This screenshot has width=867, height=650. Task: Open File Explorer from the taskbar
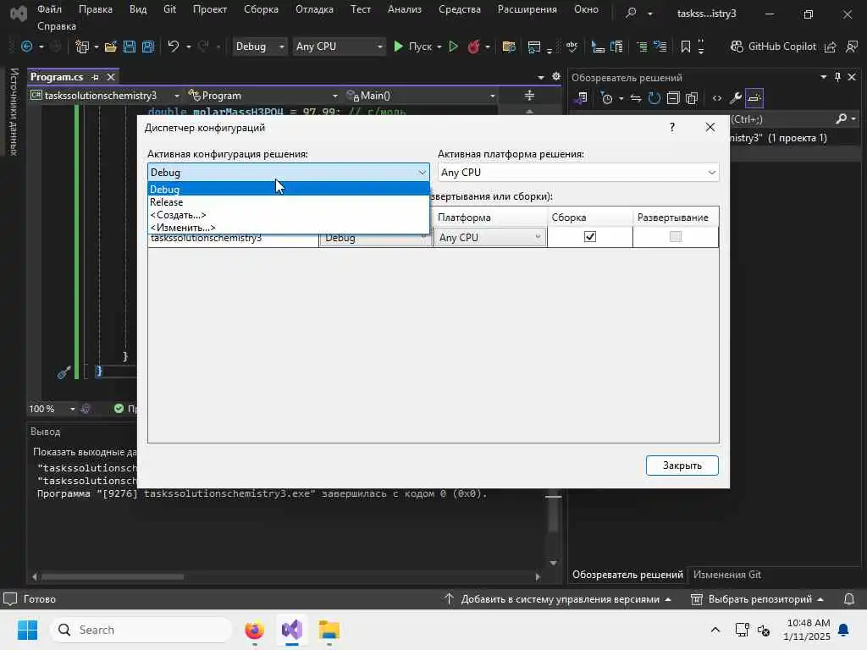click(329, 630)
